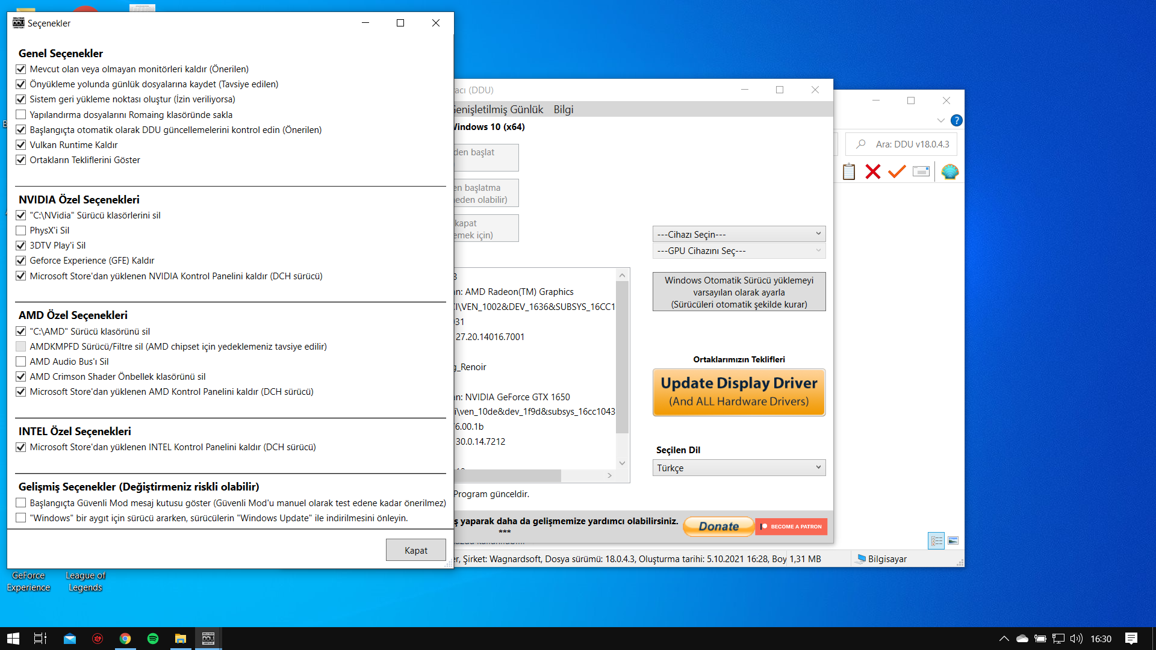Expand the ribbon chevron next to help
Screen dimensions: 1156x650
click(x=940, y=120)
